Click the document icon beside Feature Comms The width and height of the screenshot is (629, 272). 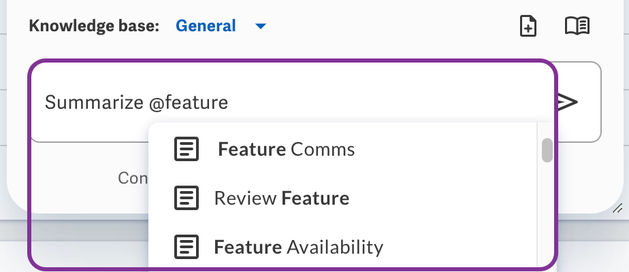(x=187, y=149)
